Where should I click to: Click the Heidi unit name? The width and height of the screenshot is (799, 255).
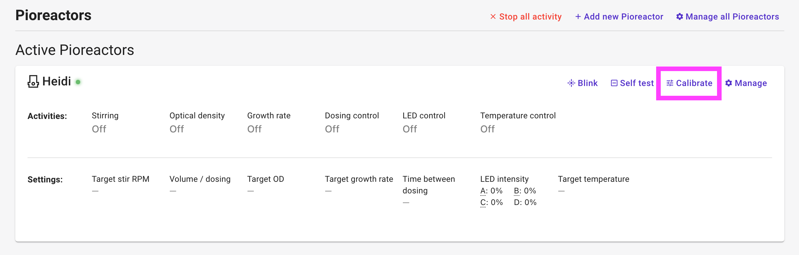[57, 81]
